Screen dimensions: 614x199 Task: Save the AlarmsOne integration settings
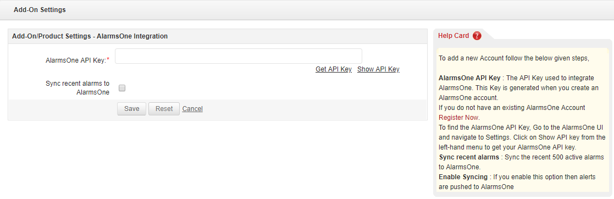[131, 109]
